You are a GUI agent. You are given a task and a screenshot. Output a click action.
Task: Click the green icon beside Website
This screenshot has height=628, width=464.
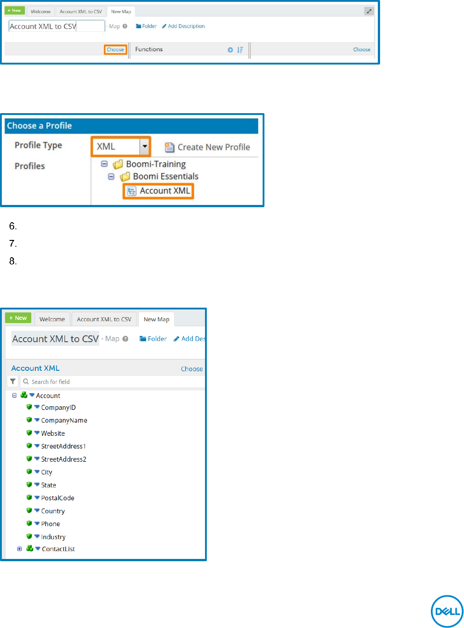pos(29,433)
